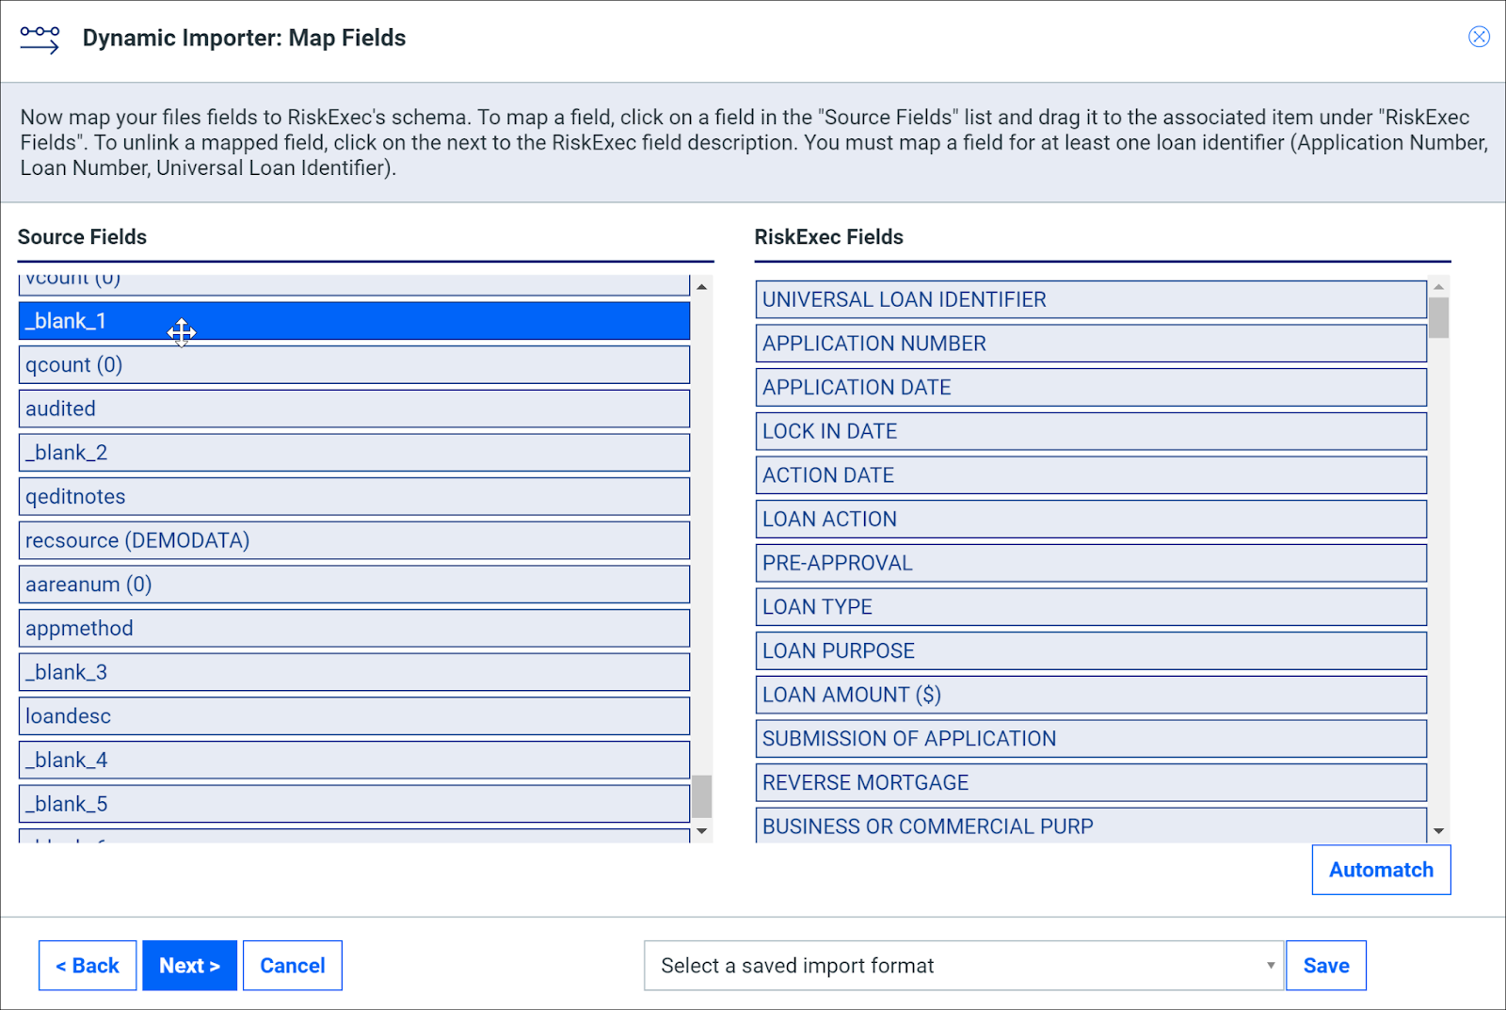The width and height of the screenshot is (1506, 1010).
Task: Cancel the field mapping
Action: (293, 966)
